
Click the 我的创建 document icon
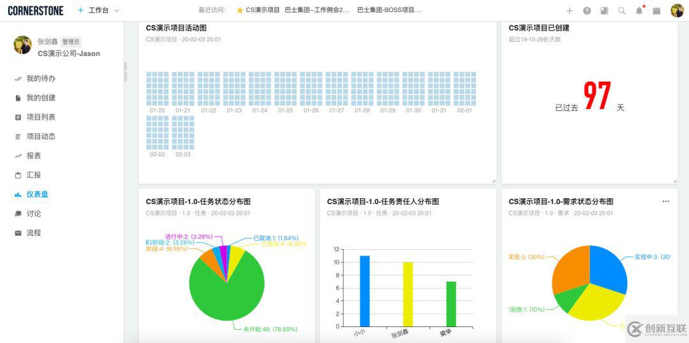coord(18,98)
